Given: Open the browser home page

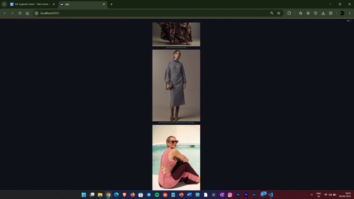Looking at the screenshot, I should (x=27, y=13).
